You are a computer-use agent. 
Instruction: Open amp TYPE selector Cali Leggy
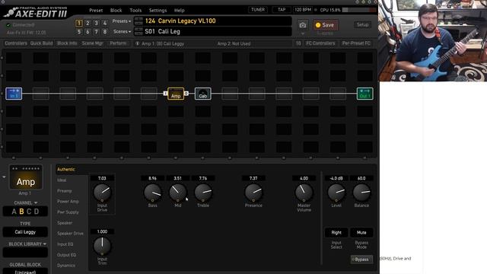point(25,232)
